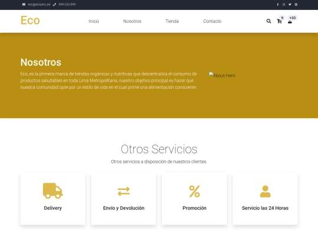Image resolution: width=318 pixels, height=238 pixels.
Task: Open the Twitter social icon
Action: point(290,5)
